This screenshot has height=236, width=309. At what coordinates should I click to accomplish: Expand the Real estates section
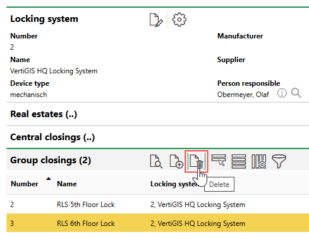point(44,114)
